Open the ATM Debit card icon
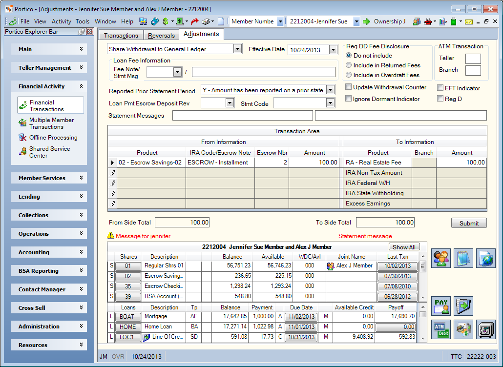Viewport: 503px width, 367px height. coord(441,329)
